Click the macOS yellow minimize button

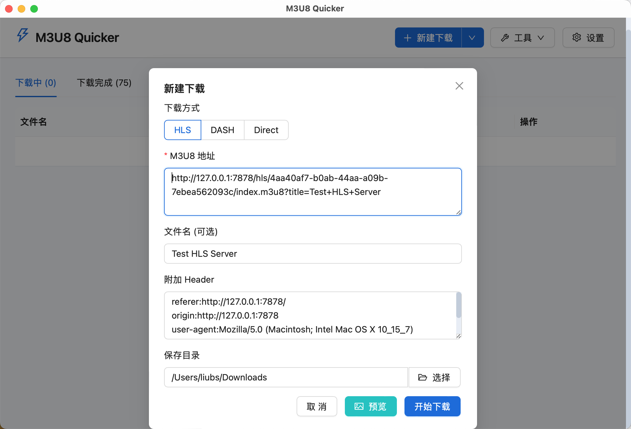21,9
